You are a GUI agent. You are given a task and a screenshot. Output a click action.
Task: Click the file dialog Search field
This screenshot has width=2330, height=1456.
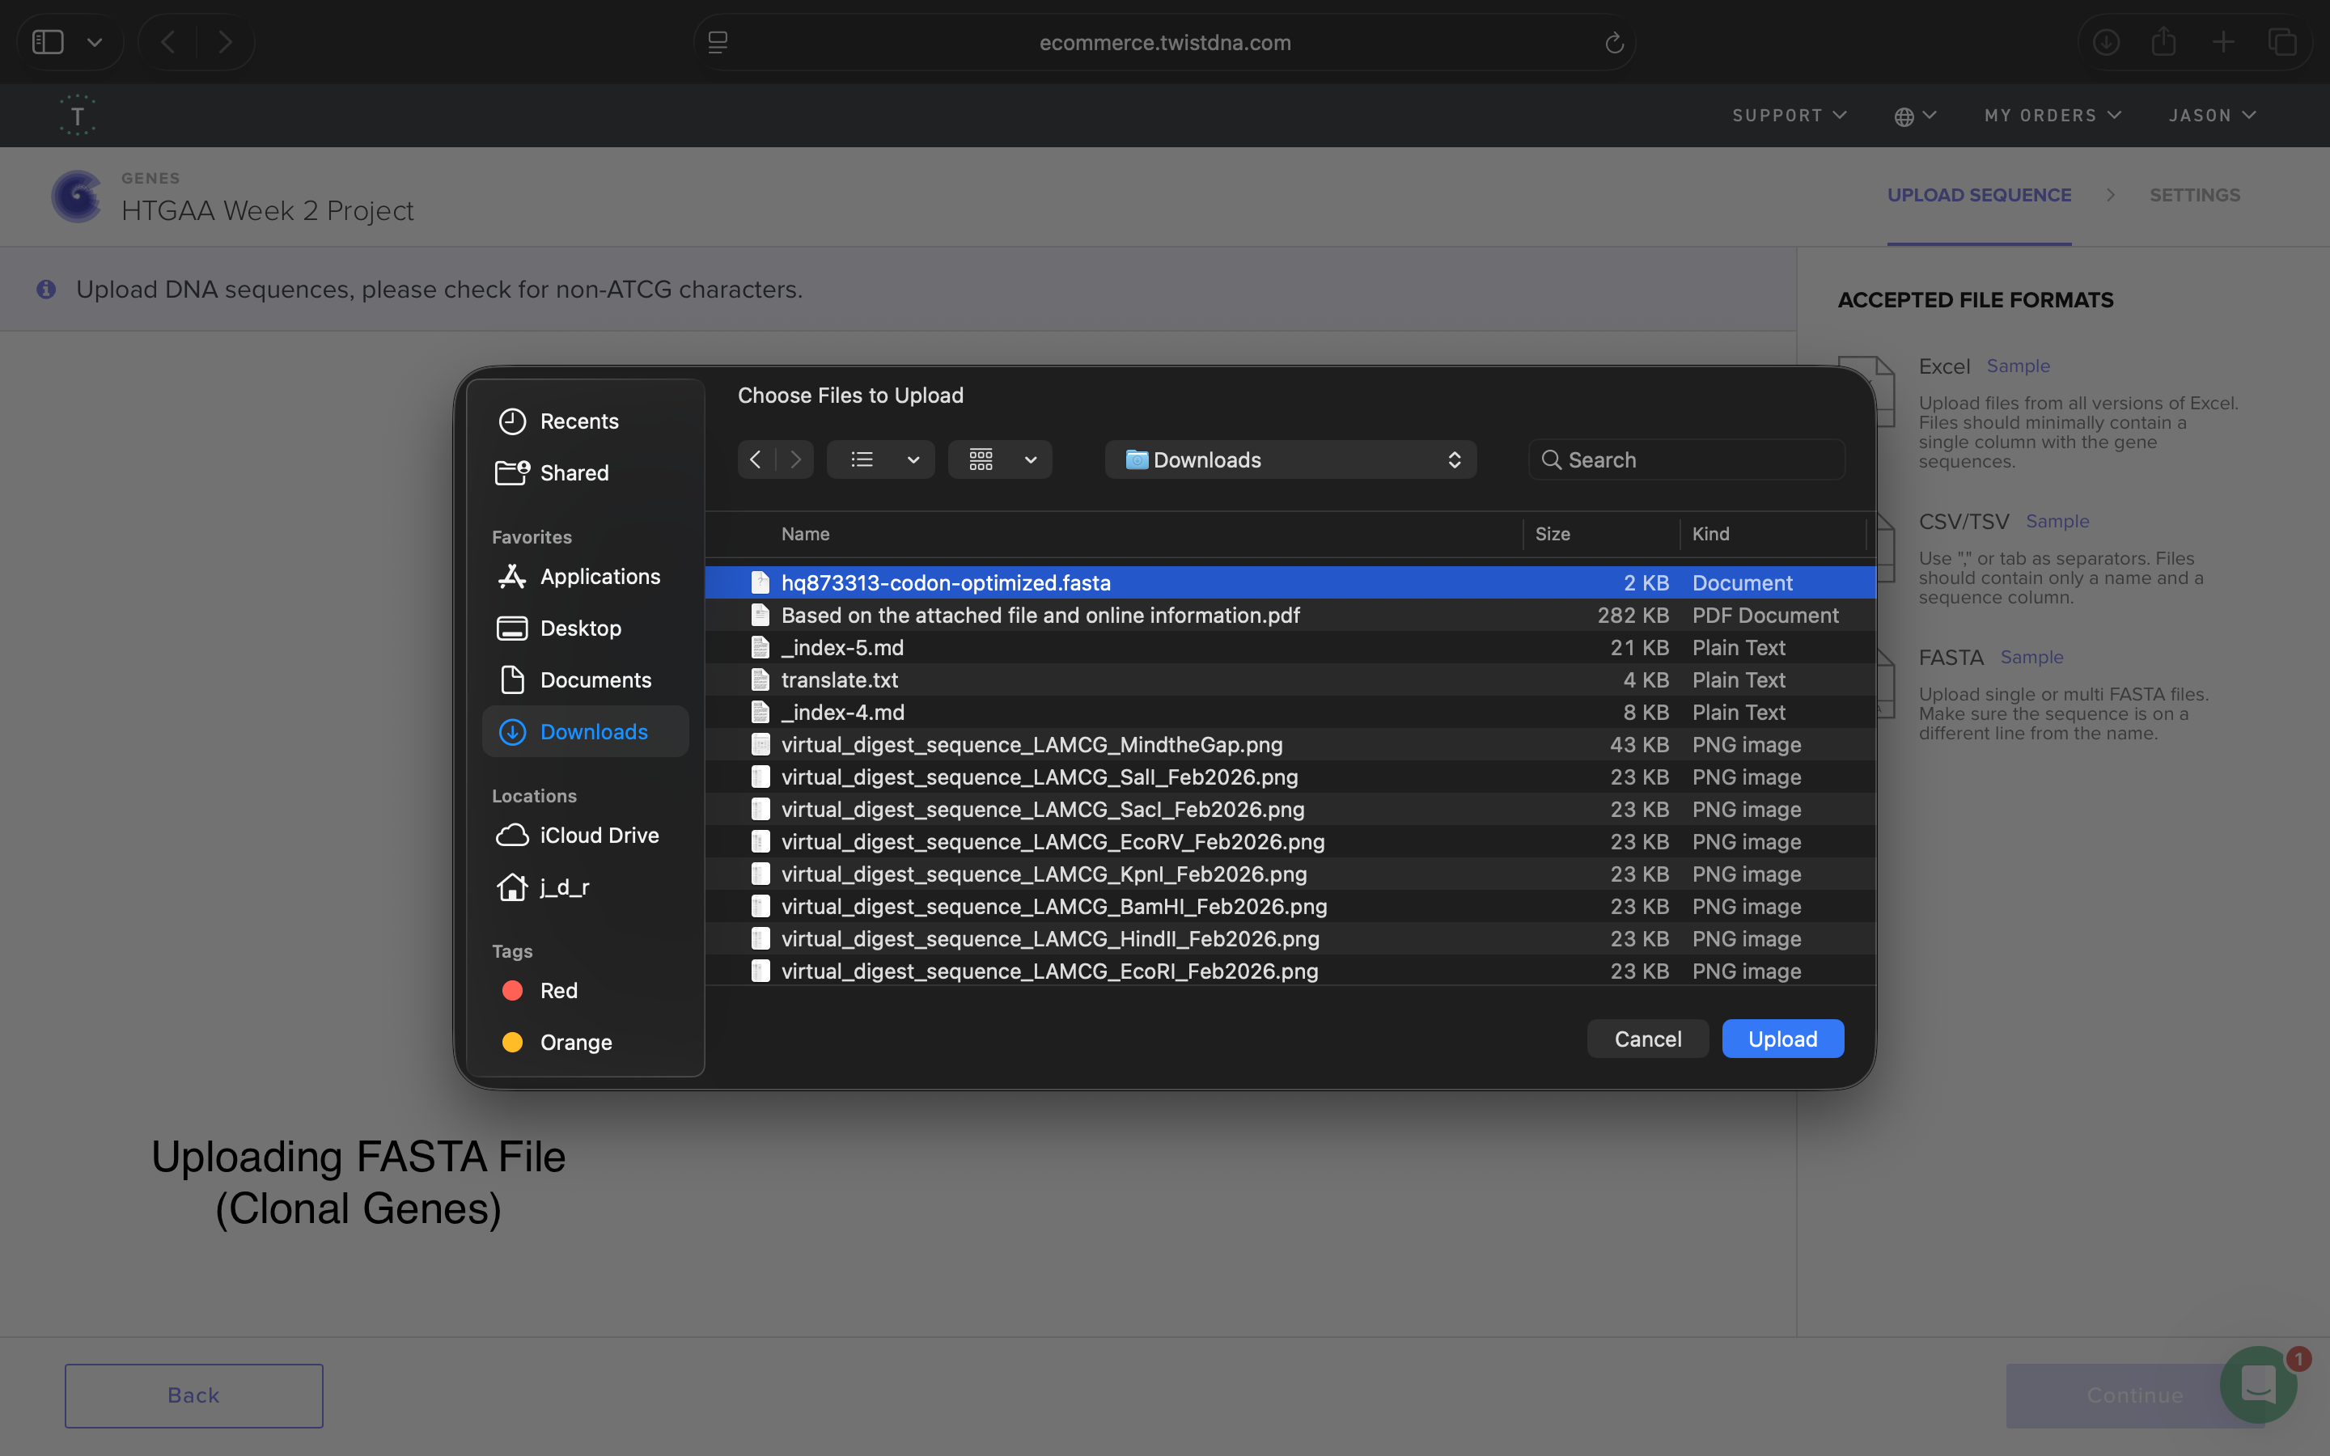coord(1687,459)
